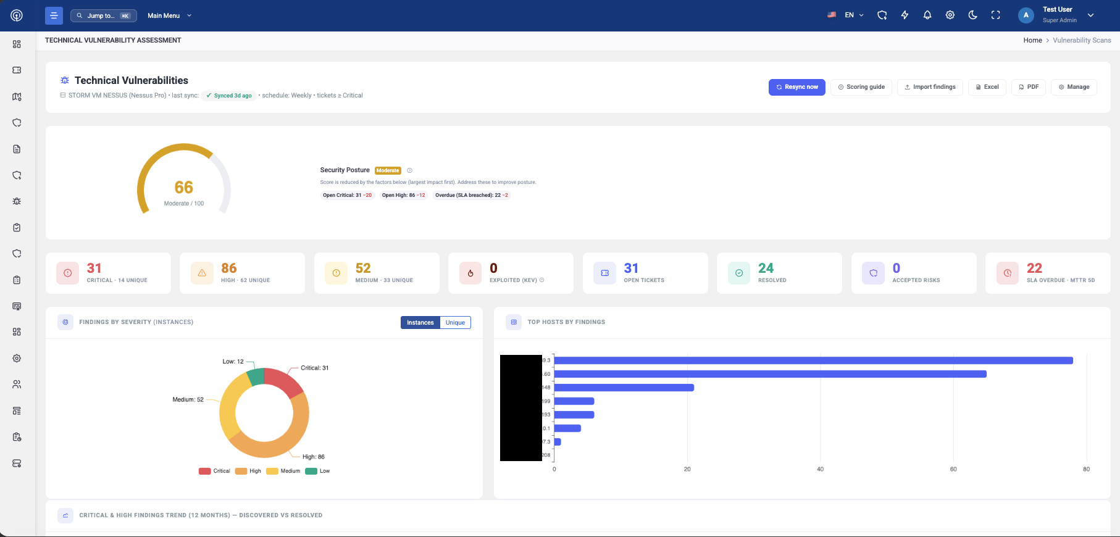
Task: Click the SLA Overdue stat card
Action: click(x=1048, y=273)
